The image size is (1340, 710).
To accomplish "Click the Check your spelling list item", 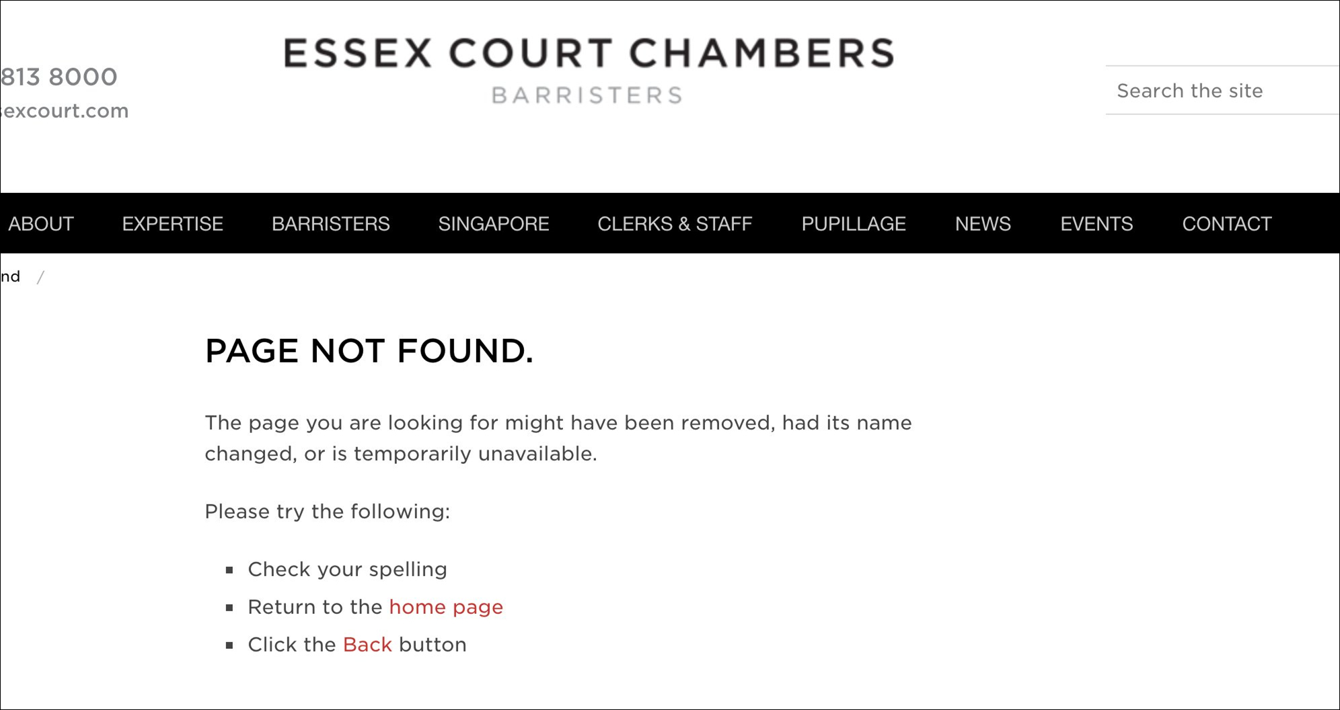I will pyautogui.click(x=347, y=569).
